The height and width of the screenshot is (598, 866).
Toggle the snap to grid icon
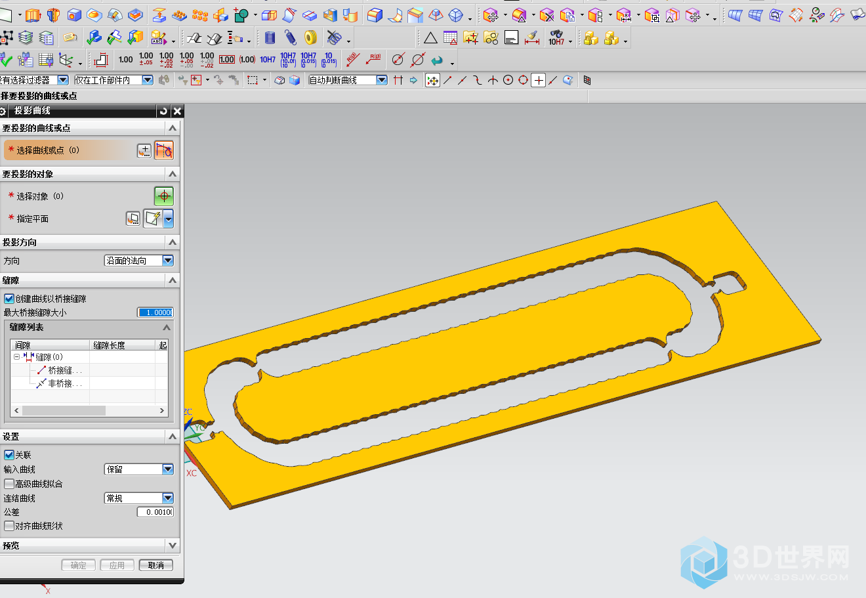[587, 80]
